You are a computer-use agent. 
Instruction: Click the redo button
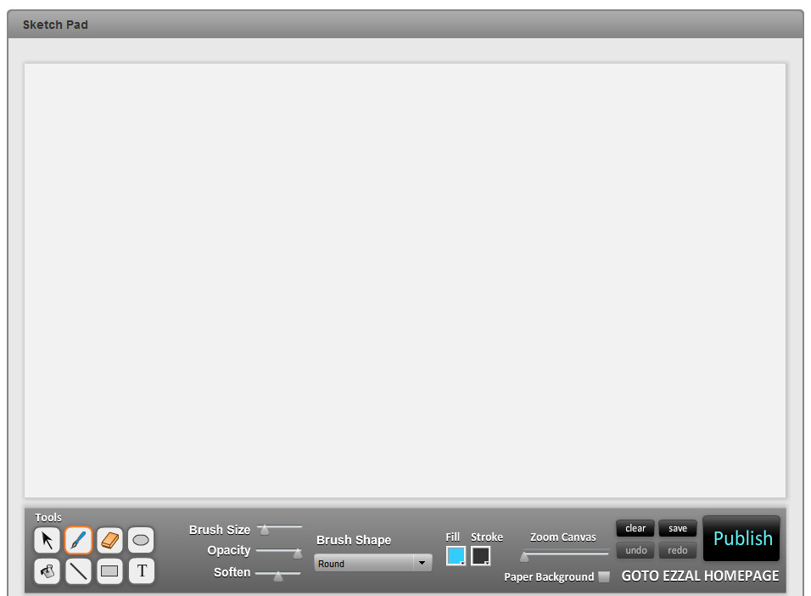pyautogui.click(x=678, y=550)
